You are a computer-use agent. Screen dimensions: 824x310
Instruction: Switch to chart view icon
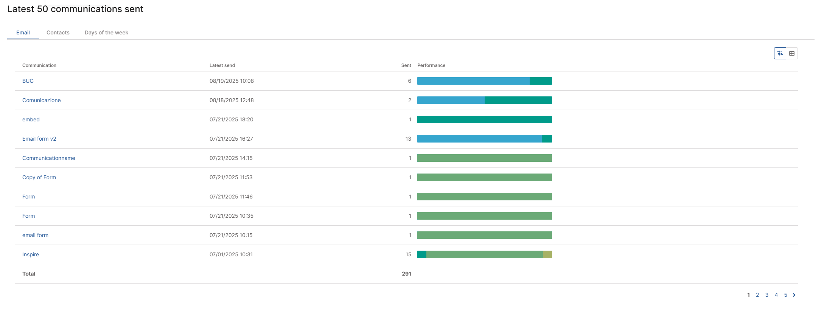coord(780,53)
